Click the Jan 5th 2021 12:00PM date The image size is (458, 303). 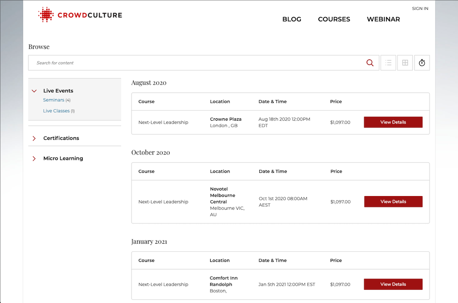click(287, 284)
